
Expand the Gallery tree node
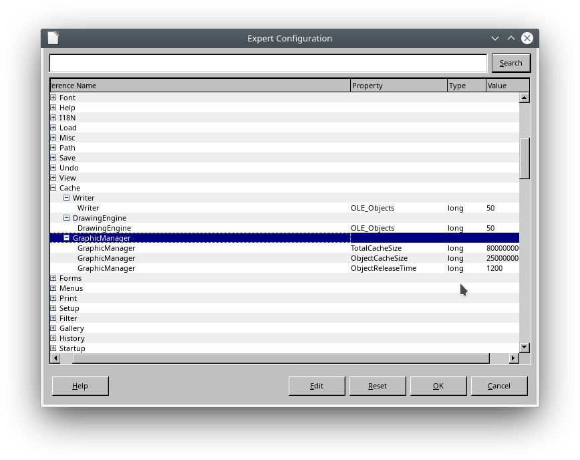(53, 328)
